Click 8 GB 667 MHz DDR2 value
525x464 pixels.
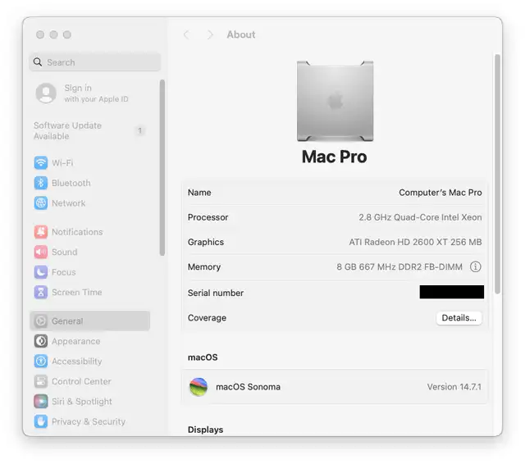click(x=399, y=266)
